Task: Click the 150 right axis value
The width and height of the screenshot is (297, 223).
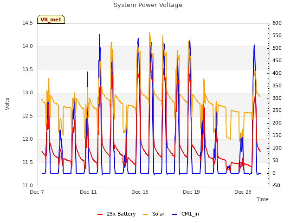Action: click(x=277, y=136)
